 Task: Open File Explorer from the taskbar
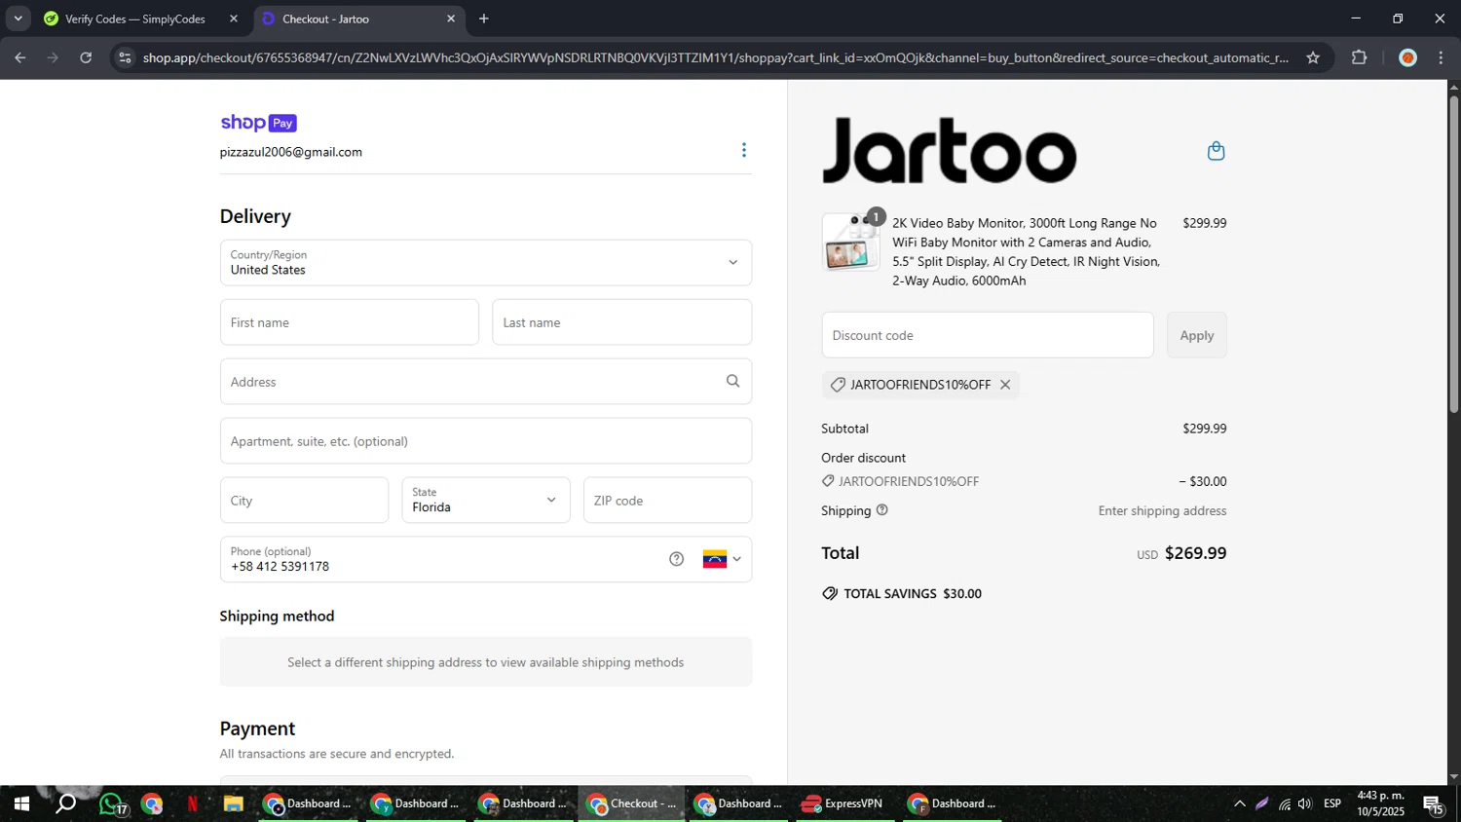pyautogui.click(x=233, y=804)
